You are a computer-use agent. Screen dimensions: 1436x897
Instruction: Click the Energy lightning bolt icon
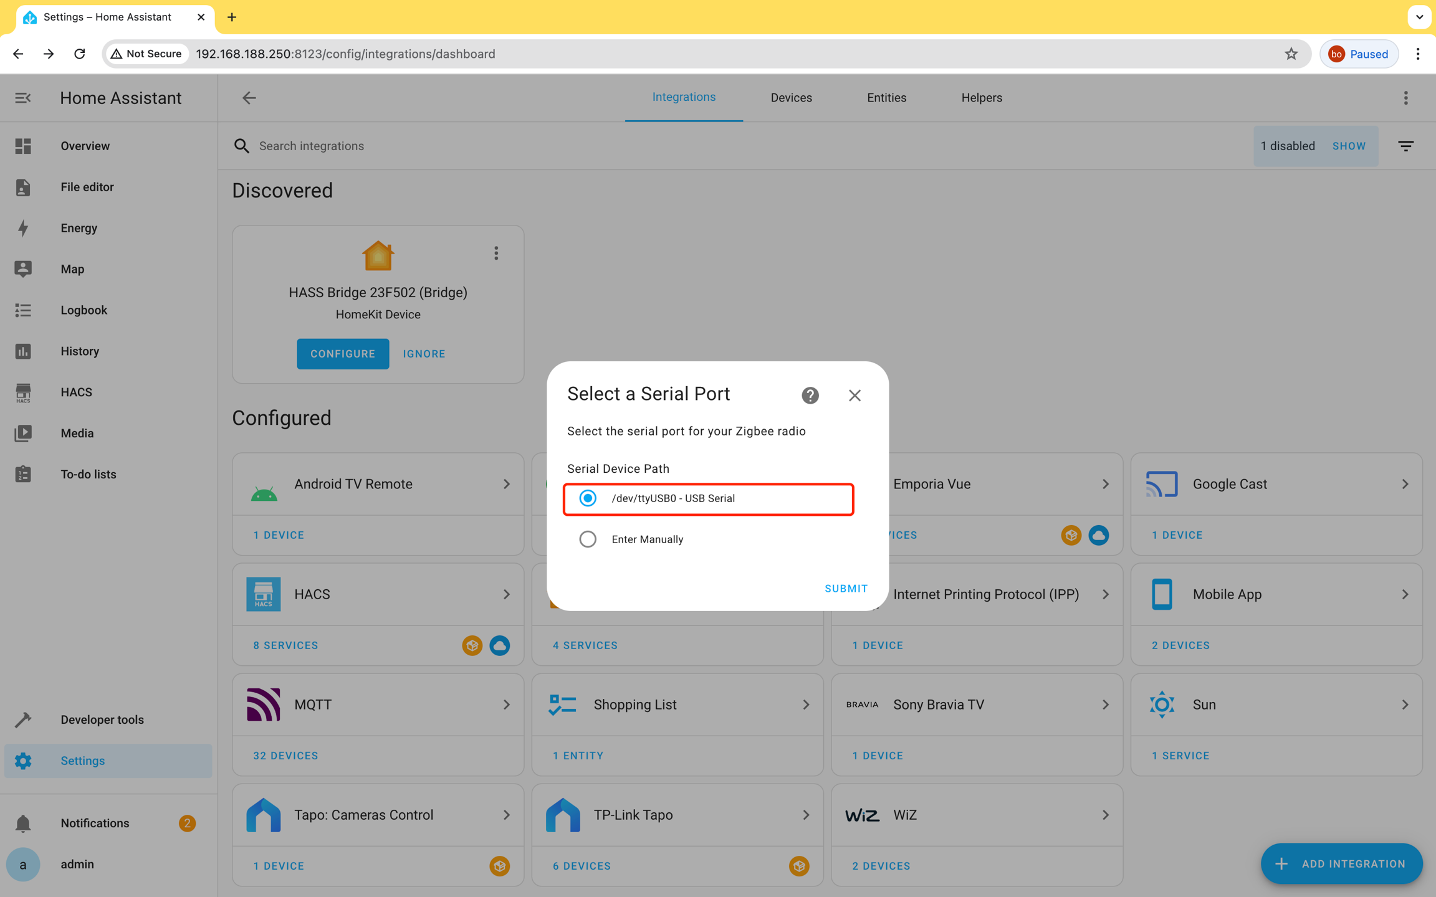pyautogui.click(x=23, y=228)
